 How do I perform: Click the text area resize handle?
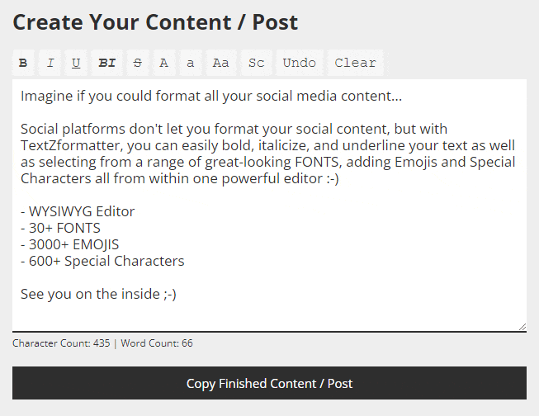pyautogui.click(x=522, y=327)
